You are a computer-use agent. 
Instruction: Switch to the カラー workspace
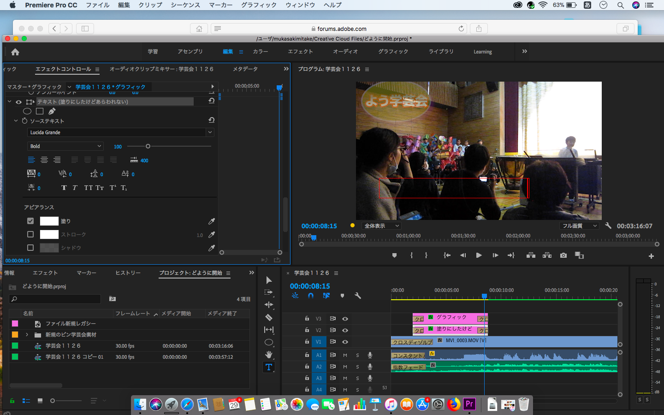[260, 52]
